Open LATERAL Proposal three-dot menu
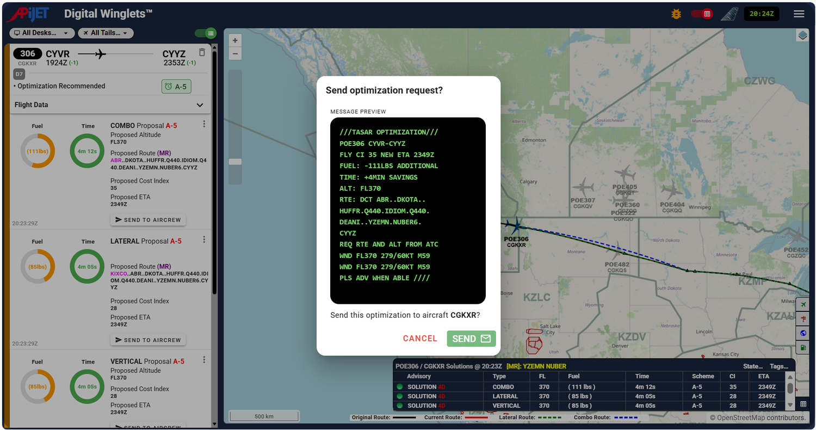Viewport: 816px width, 430px height. click(x=204, y=239)
